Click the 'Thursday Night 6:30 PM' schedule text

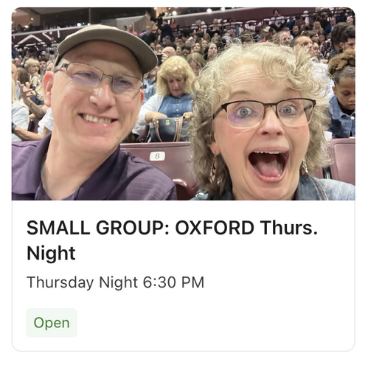(x=116, y=282)
